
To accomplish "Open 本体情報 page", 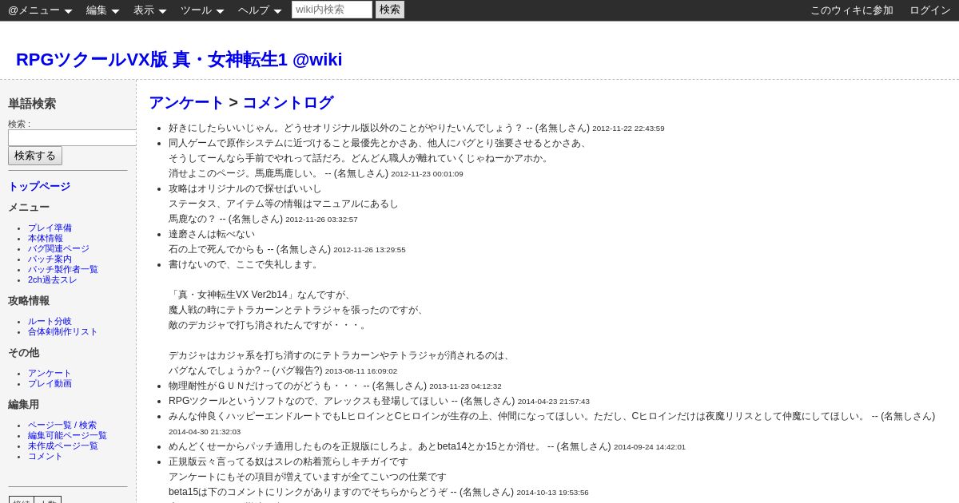I will pyautogui.click(x=46, y=238).
